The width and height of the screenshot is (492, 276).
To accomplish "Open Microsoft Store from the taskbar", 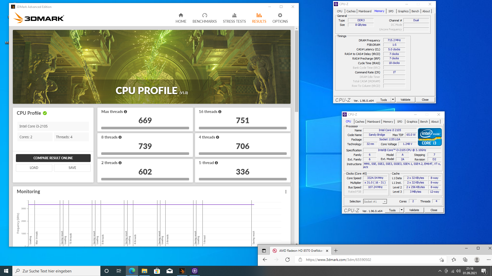I will point(157,271).
